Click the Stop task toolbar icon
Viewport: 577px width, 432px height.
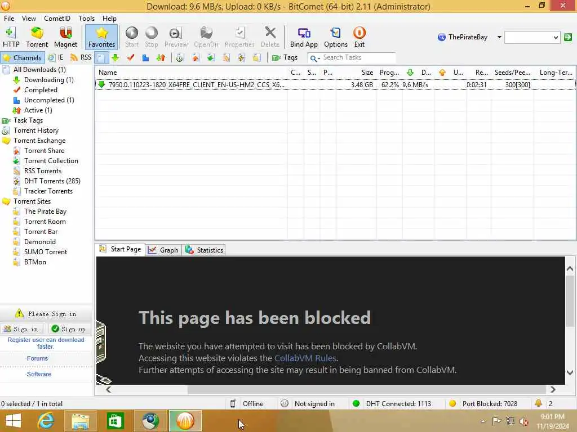point(151,37)
